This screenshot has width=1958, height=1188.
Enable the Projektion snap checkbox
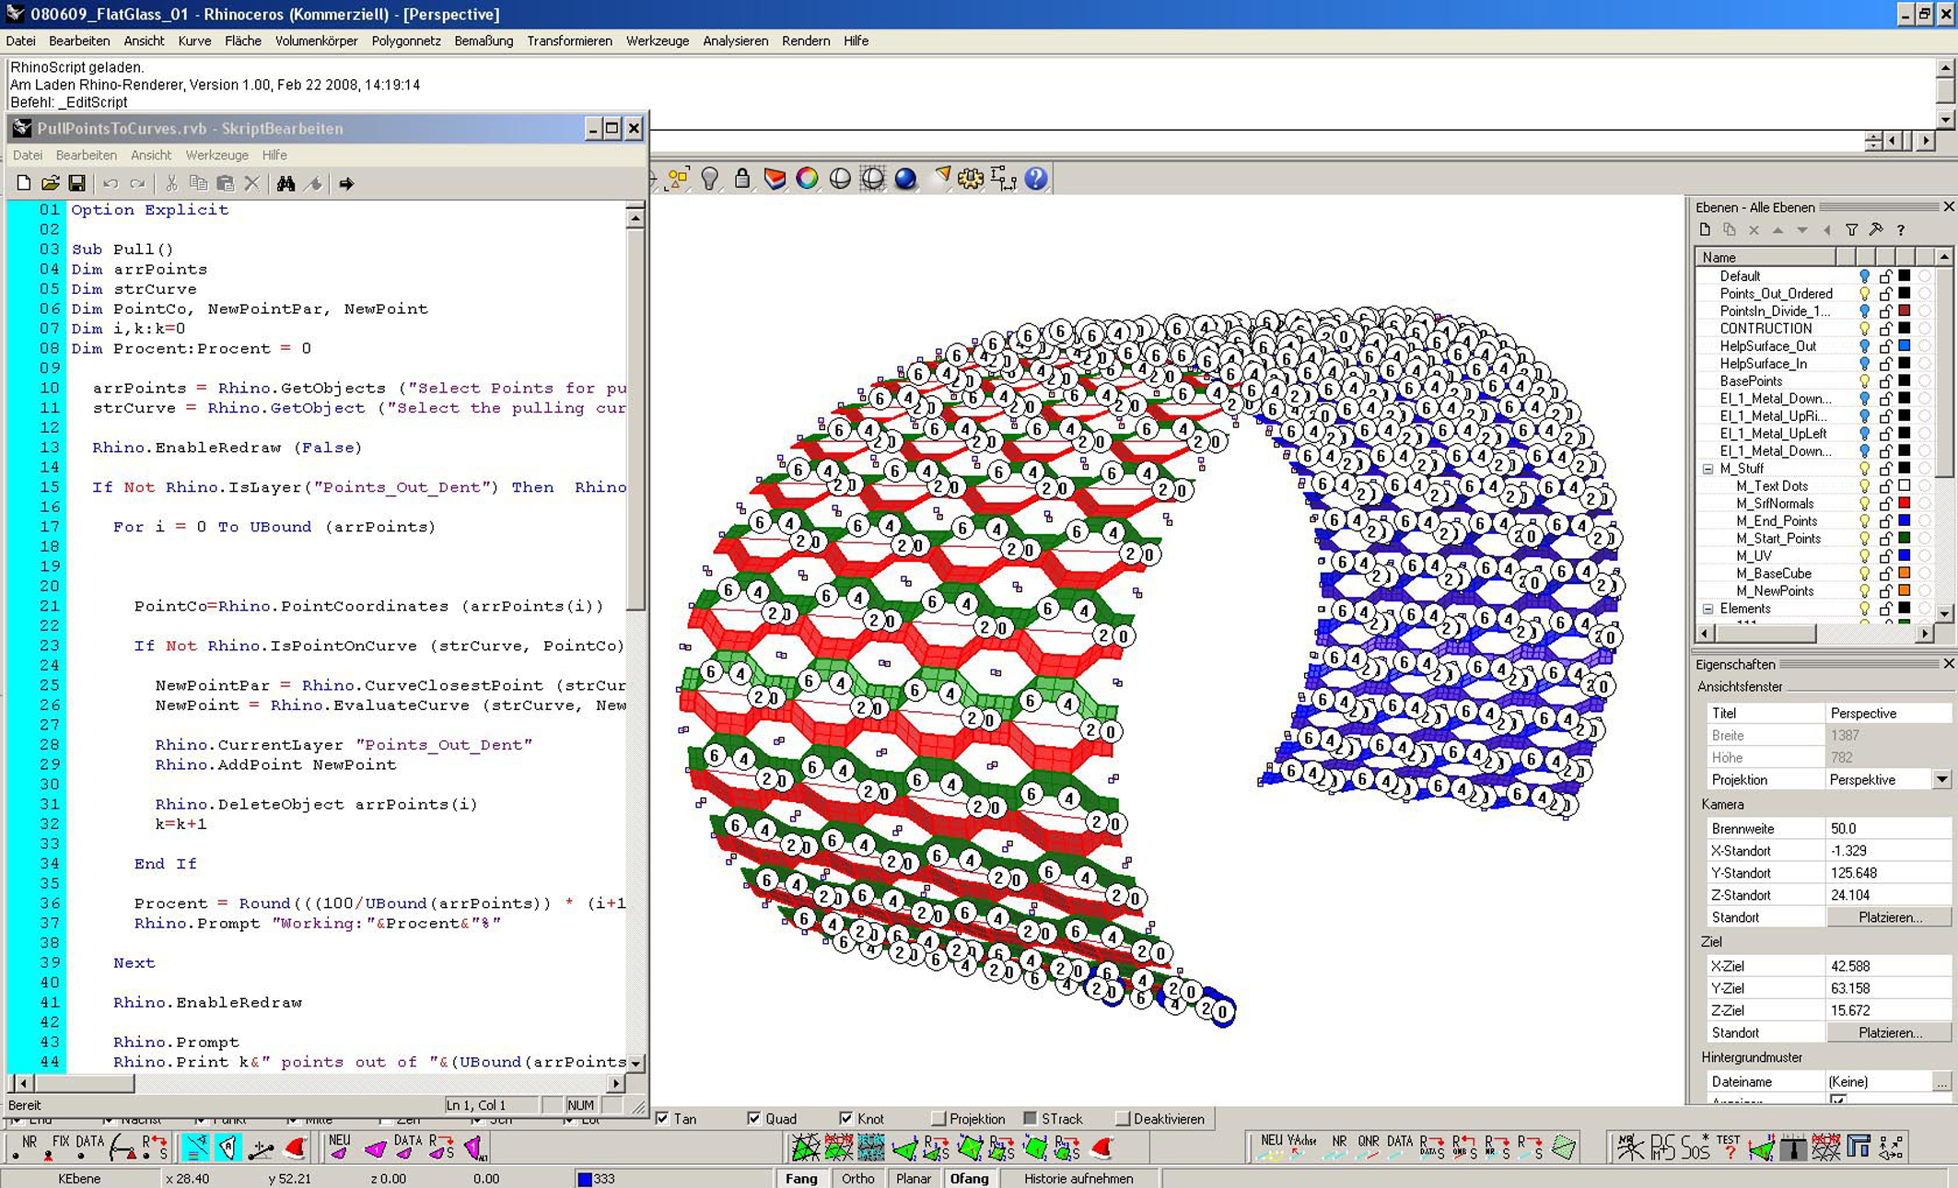click(x=938, y=1119)
